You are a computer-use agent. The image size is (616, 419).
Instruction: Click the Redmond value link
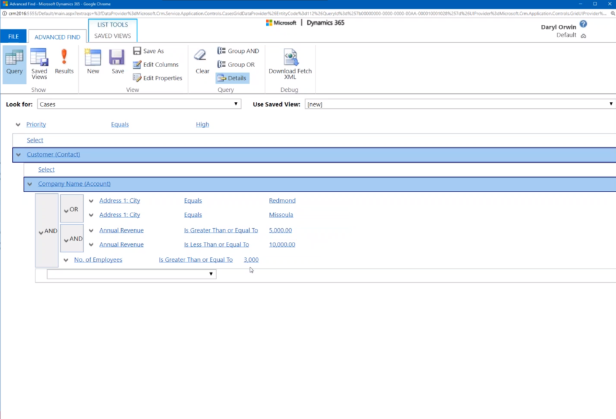tap(282, 201)
